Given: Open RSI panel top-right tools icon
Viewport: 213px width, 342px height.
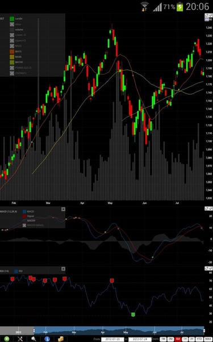Looking at the screenshot, I should coord(208,268).
